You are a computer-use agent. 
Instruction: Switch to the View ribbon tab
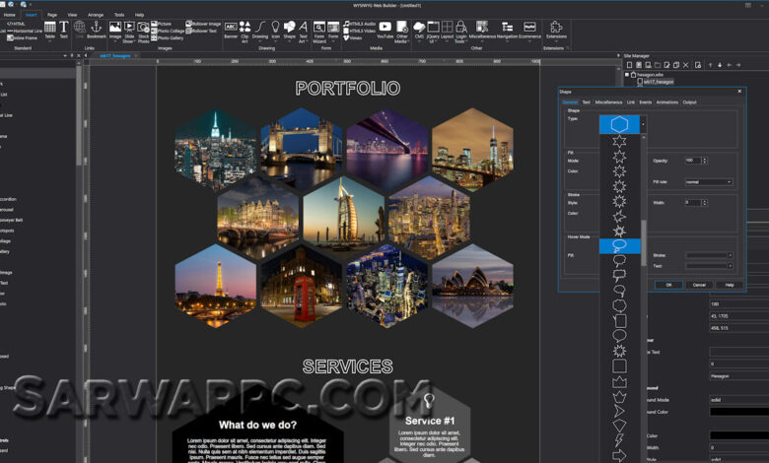coord(72,15)
